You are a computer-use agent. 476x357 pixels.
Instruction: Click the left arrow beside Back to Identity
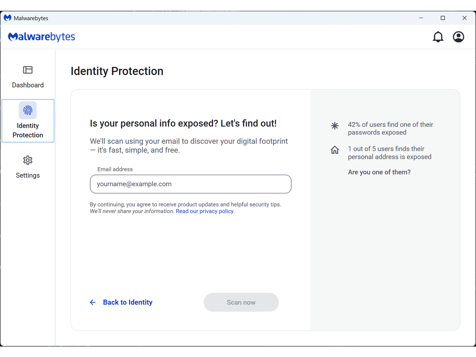tap(93, 302)
